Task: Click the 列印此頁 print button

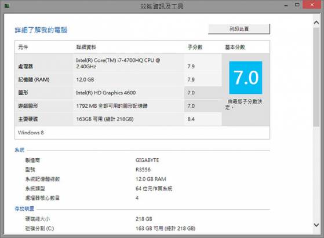Action: [239, 29]
